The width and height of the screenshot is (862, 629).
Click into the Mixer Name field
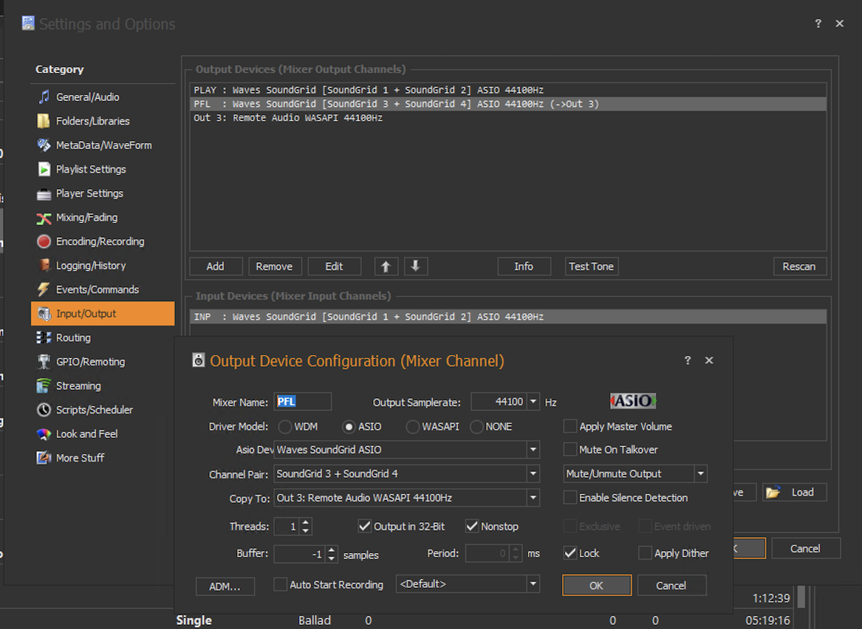coord(303,402)
